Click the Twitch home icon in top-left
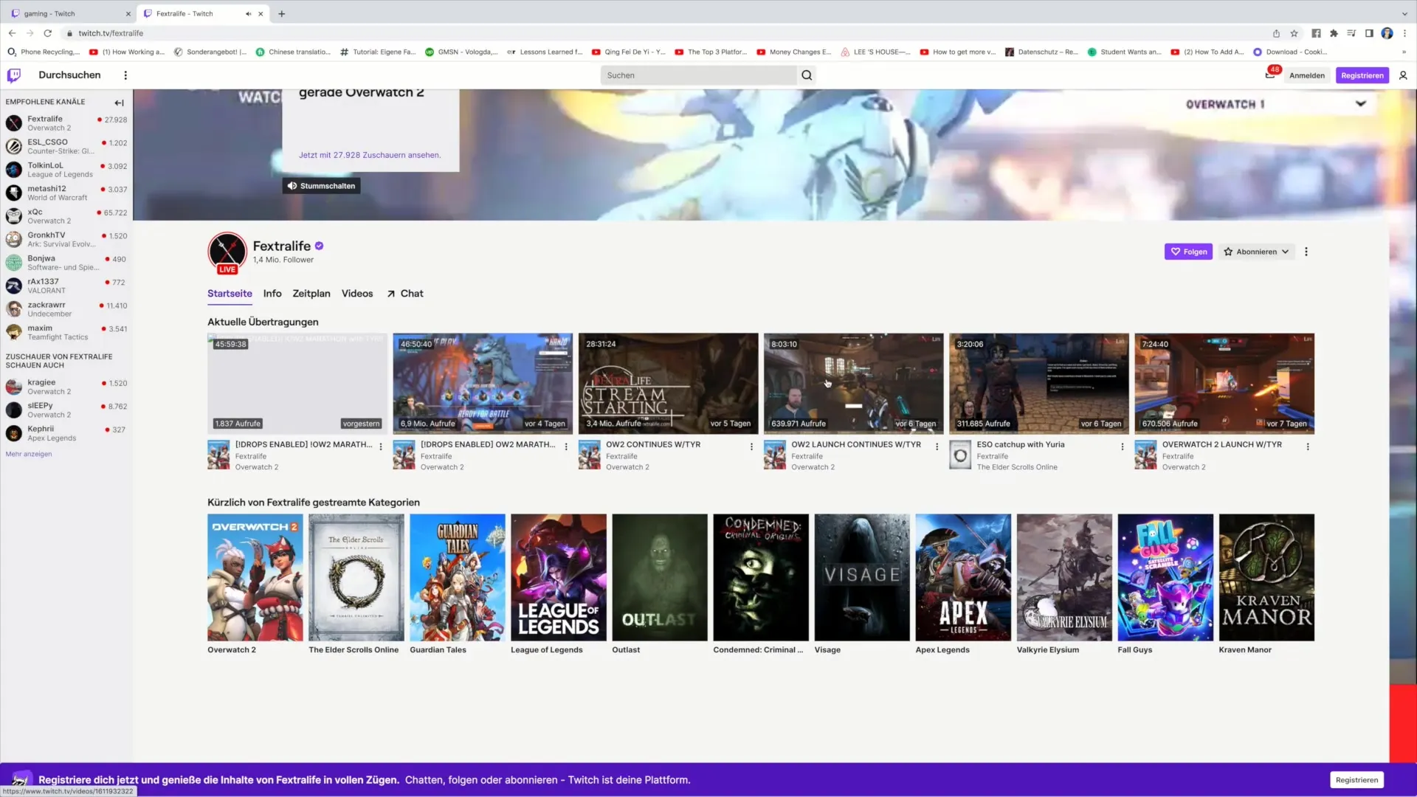1417x797 pixels. pos(15,75)
